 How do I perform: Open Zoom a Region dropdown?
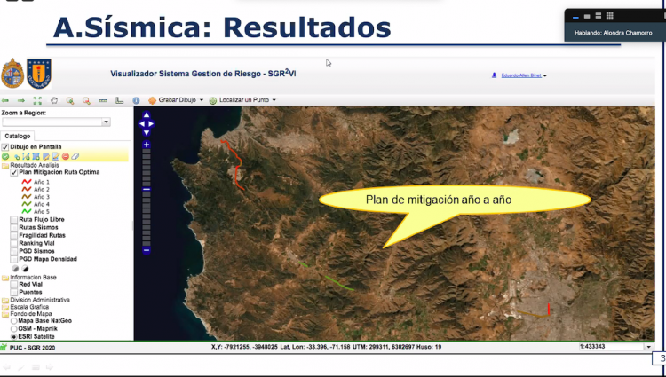click(x=106, y=122)
